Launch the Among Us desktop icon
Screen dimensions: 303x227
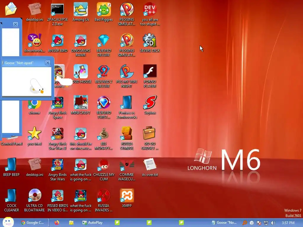click(80, 10)
